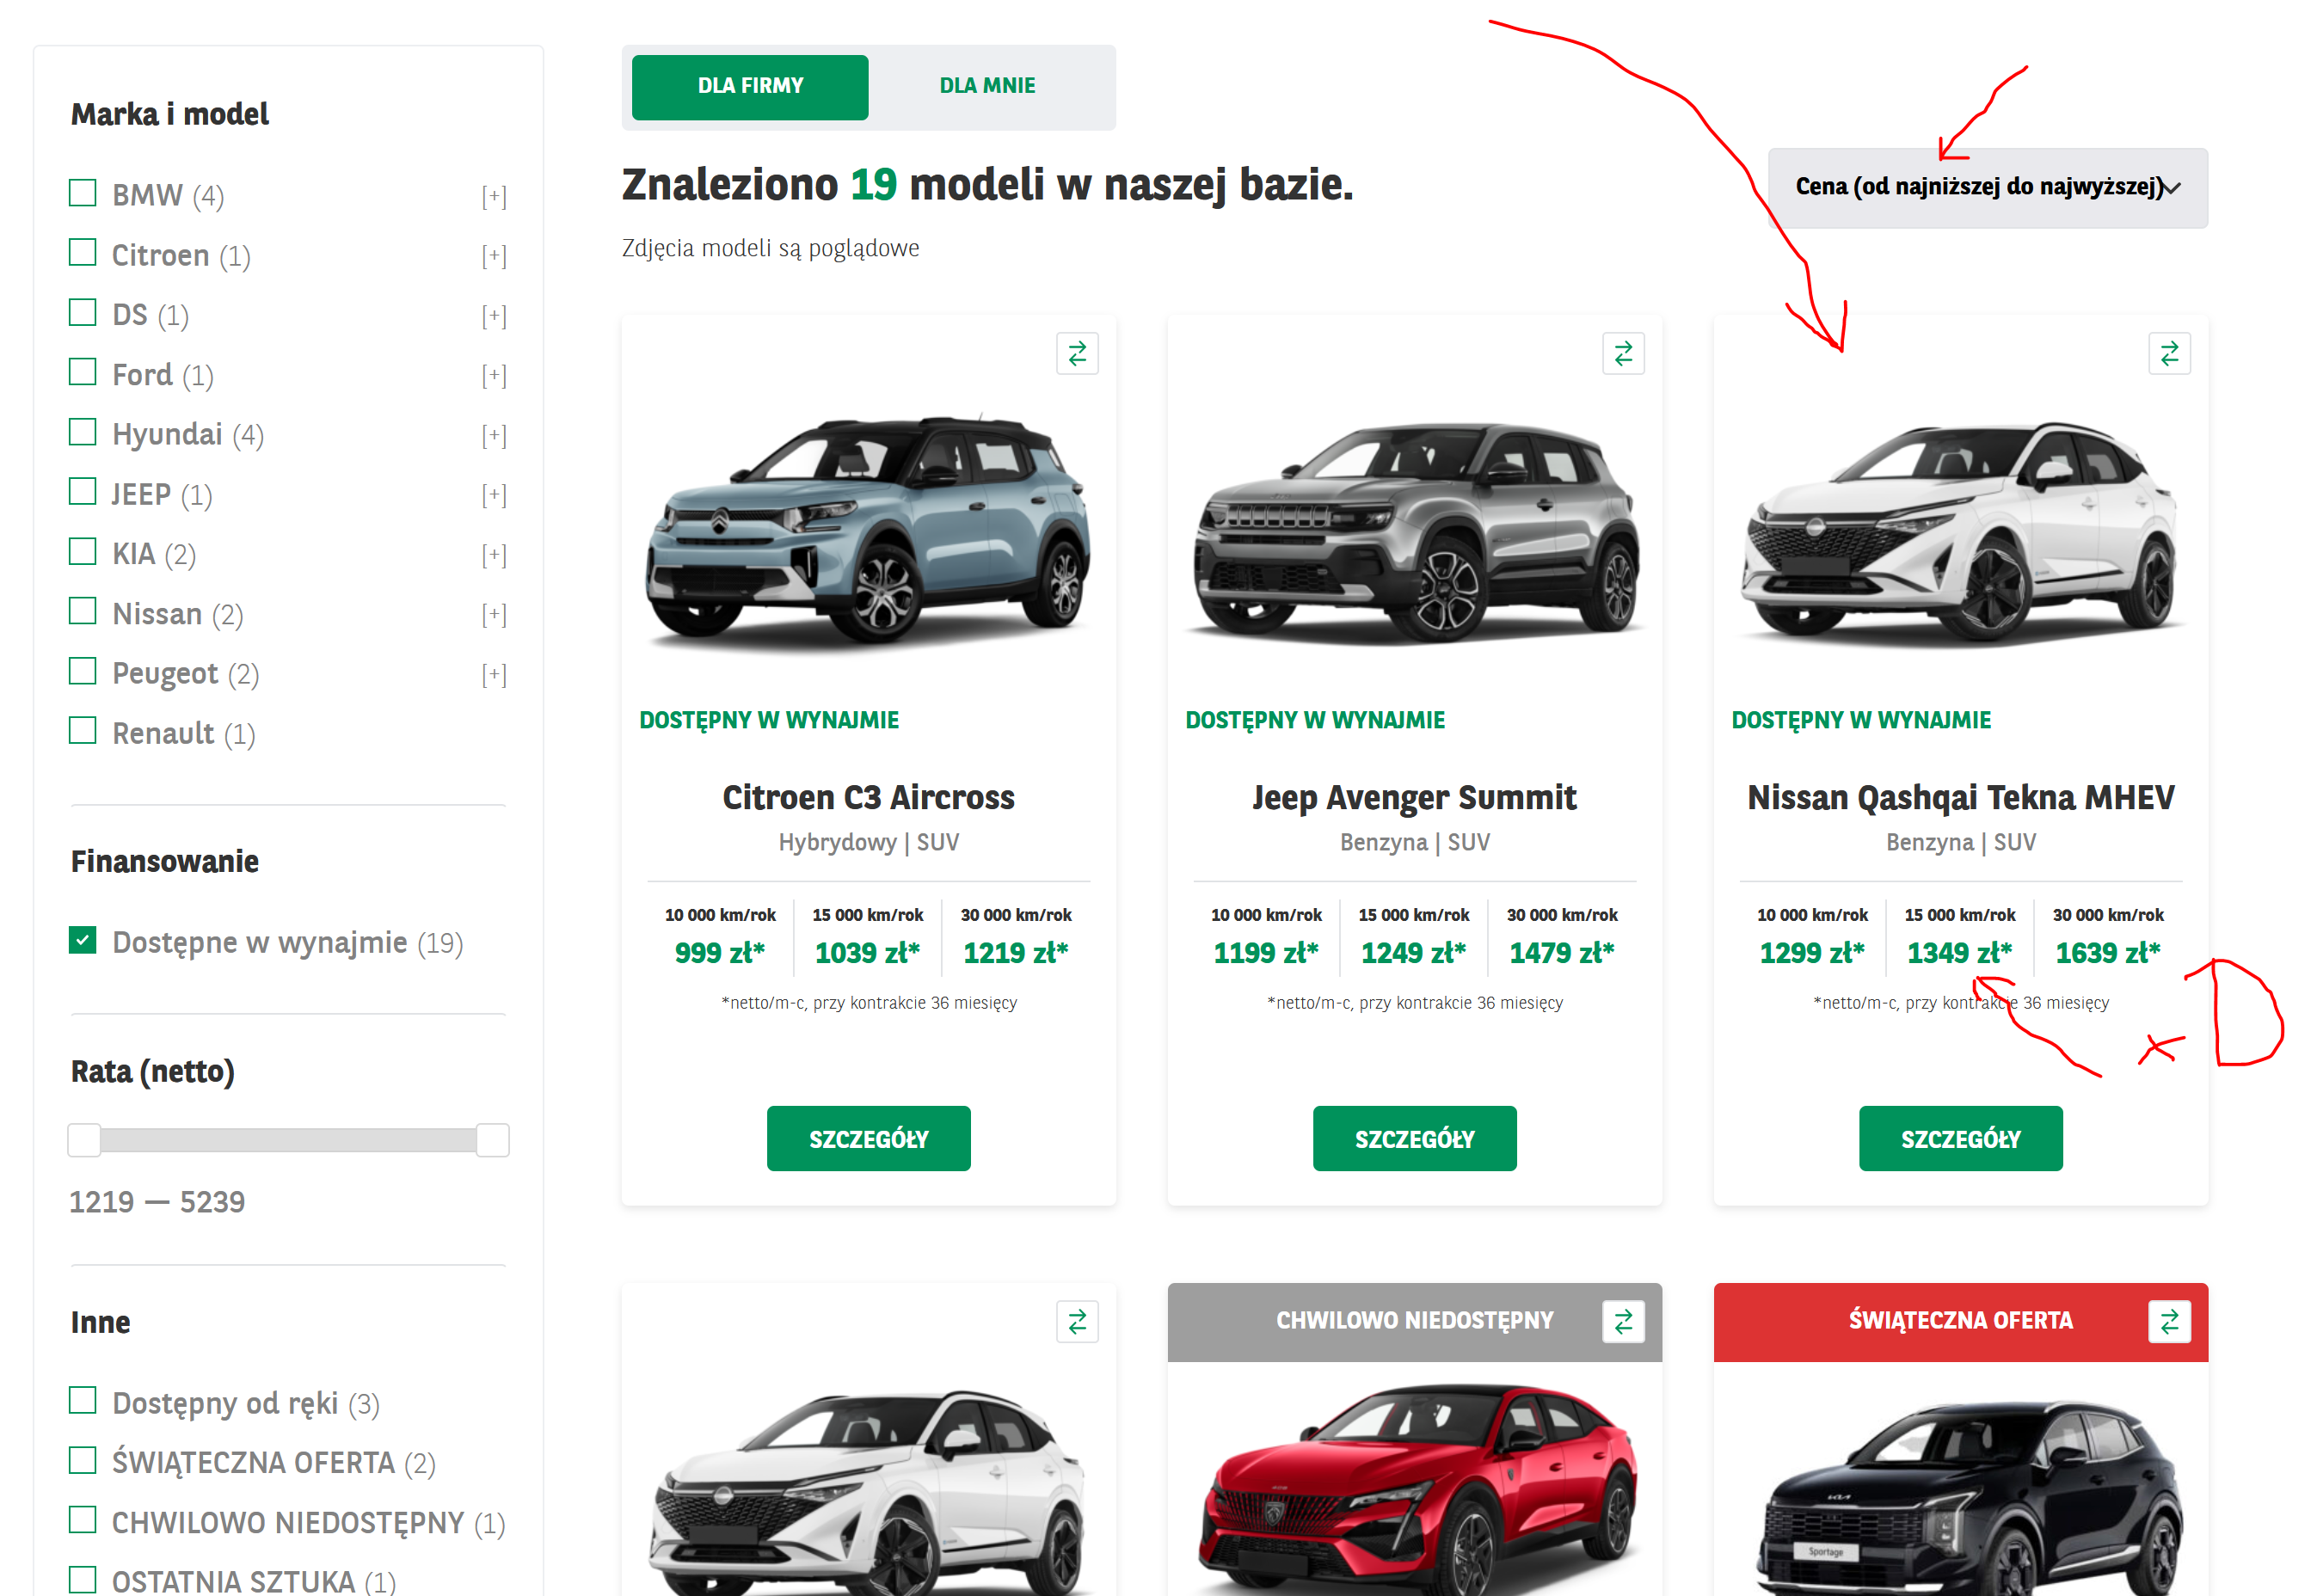Viewport: 2317px width, 1596px height.
Task: Select the DLA FIRMY tab
Action: click(750, 86)
